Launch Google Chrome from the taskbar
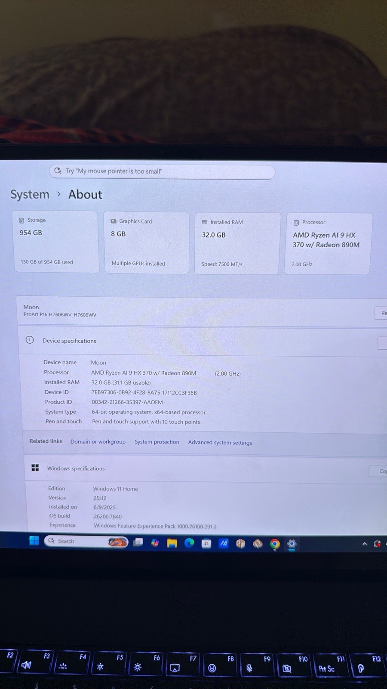 [275, 544]
